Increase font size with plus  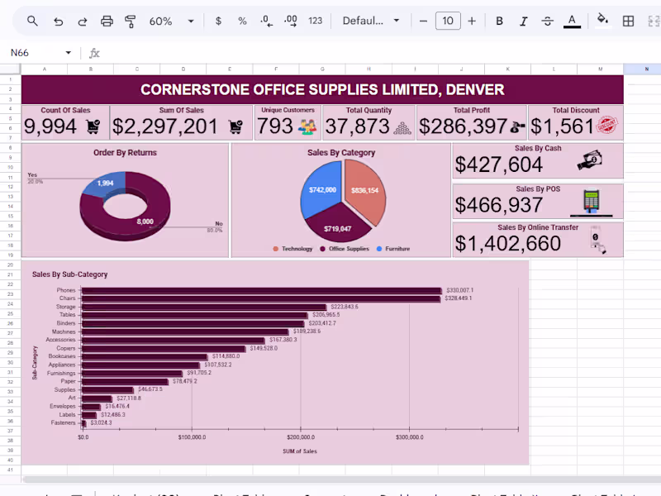472,21
